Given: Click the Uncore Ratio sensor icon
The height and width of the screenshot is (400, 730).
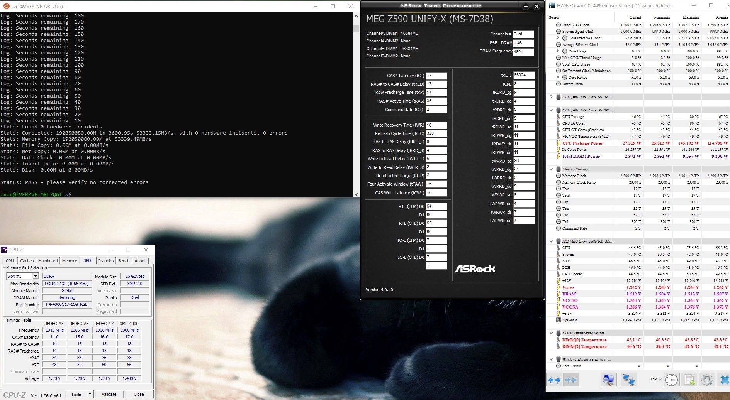Looking at the screenshot, I should 559,84.
